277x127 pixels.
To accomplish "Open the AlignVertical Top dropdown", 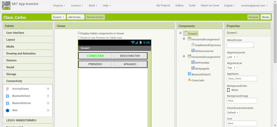I will click(x=233, y=68).
